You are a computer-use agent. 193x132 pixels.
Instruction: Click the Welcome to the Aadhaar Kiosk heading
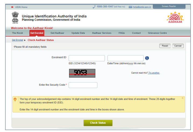[x=32, y=28]
